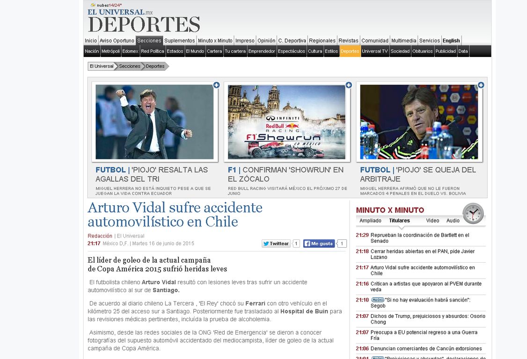This screenshot has height=359, width=527.
Task: Open Aviso Oportuno menu item
Action: click(x=117, y=41)
